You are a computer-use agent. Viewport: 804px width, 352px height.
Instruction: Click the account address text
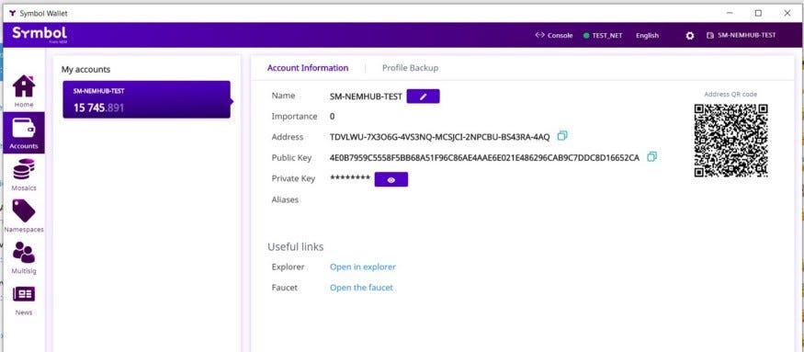click(x=439, y=137)
